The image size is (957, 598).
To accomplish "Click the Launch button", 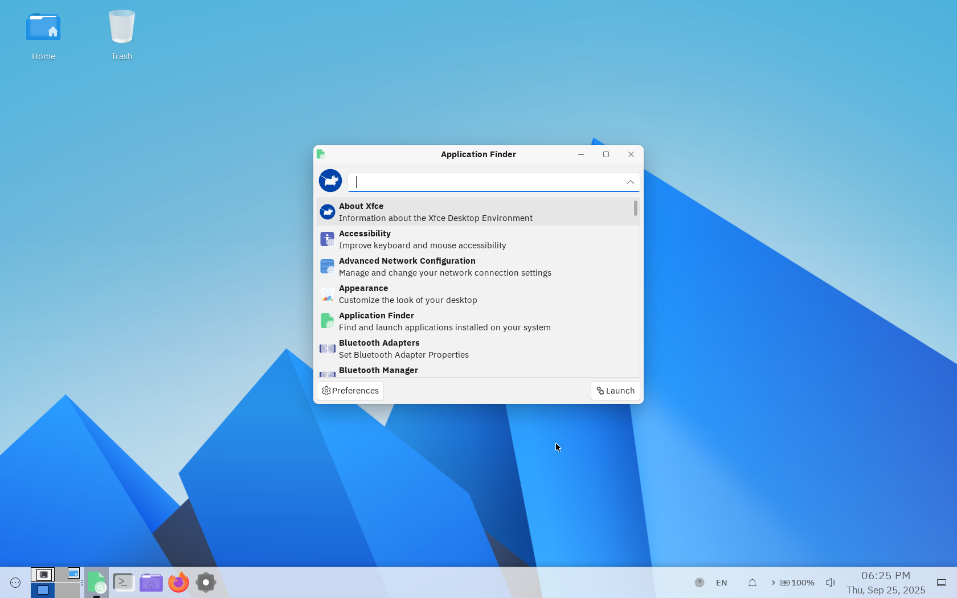I will tap(615, 391).
